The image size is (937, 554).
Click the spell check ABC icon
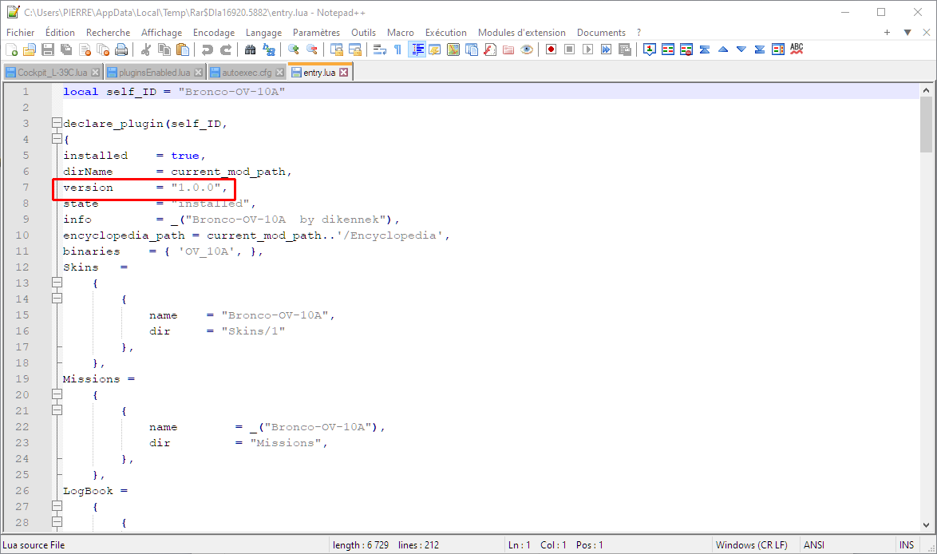click(x=797, y=49)
